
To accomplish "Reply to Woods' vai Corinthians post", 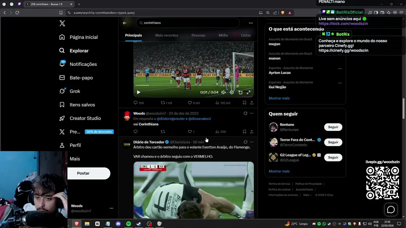I will click(135, 131).
